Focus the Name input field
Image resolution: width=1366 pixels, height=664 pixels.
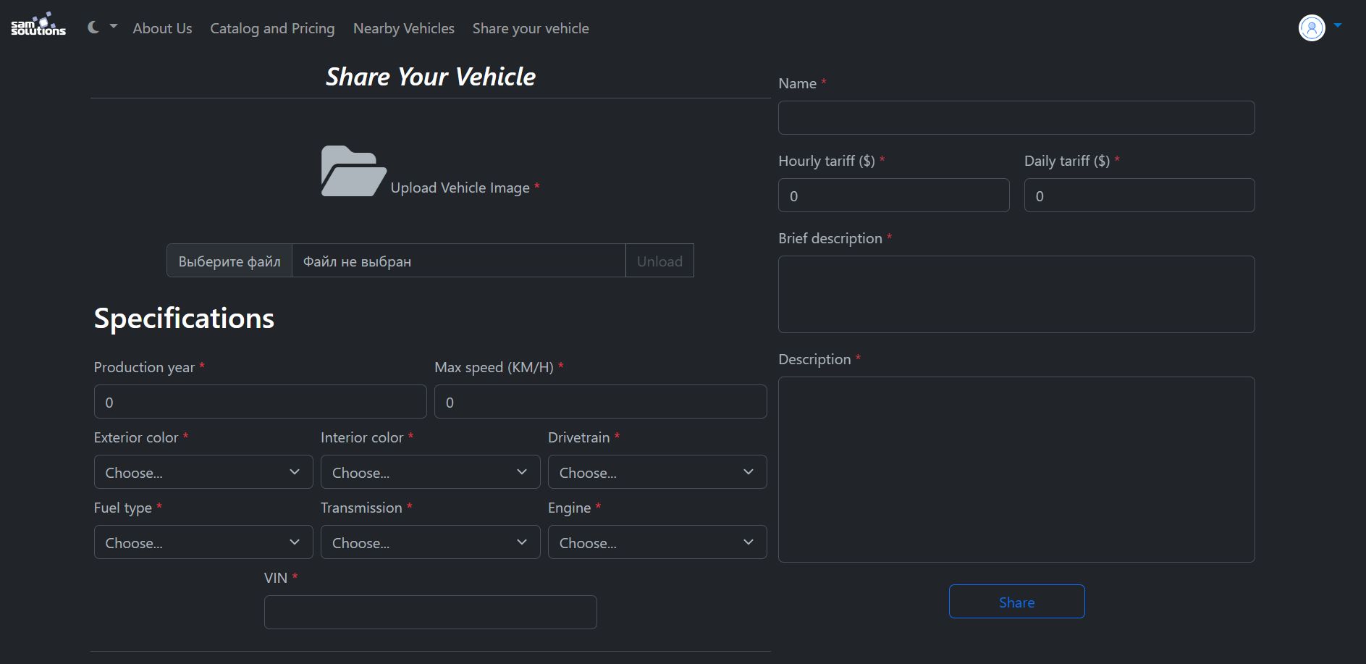[1016, 117]
